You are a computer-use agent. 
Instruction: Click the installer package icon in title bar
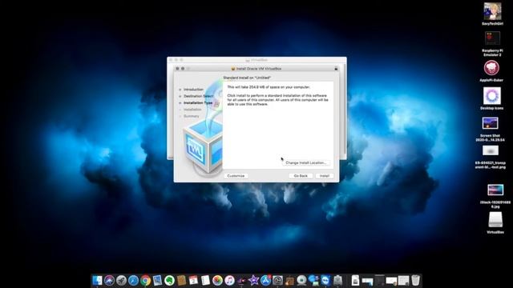(233, 69)
